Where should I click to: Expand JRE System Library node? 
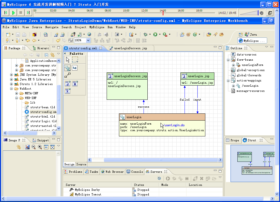click(11, 75)
